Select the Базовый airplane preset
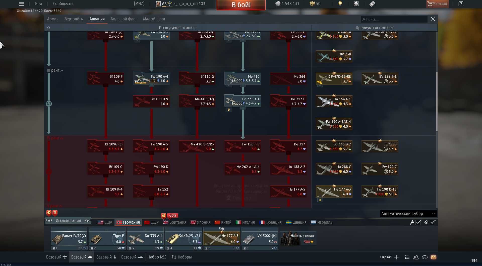Image resolution: width=482 pixels, height=266 pixels. point(56,257)
